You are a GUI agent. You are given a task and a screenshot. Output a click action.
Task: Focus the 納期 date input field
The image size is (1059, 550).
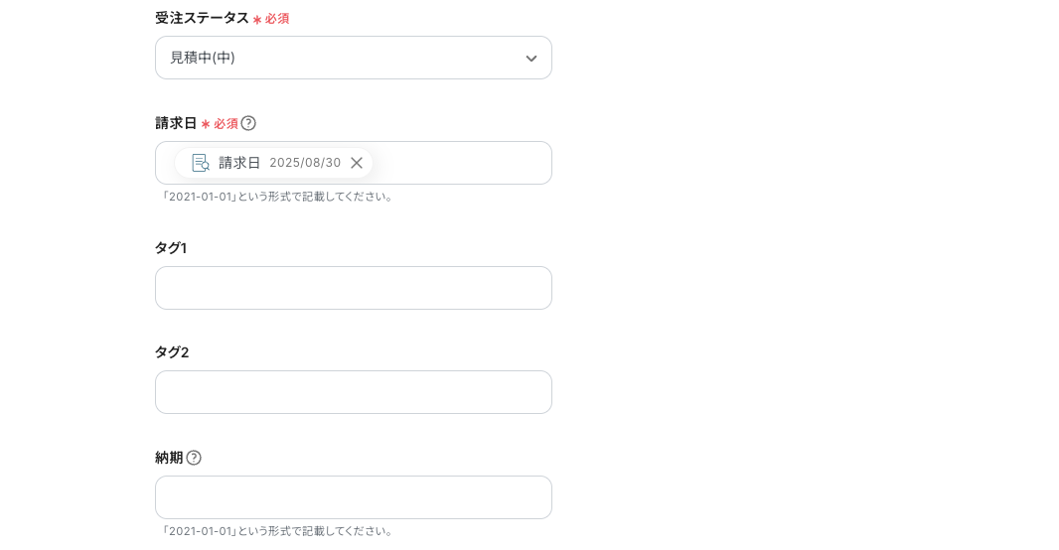354,497
